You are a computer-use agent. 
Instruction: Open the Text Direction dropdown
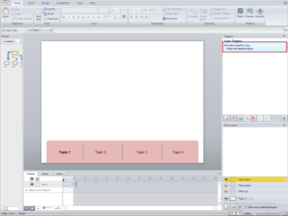pos(174,9)
